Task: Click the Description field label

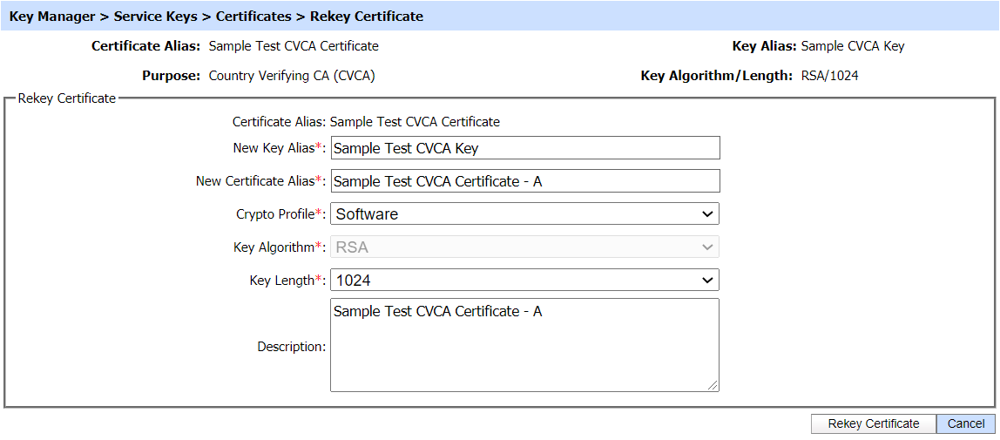Action: coord(291,347)
